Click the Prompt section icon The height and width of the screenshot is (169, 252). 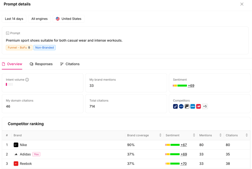coord(8,33)
